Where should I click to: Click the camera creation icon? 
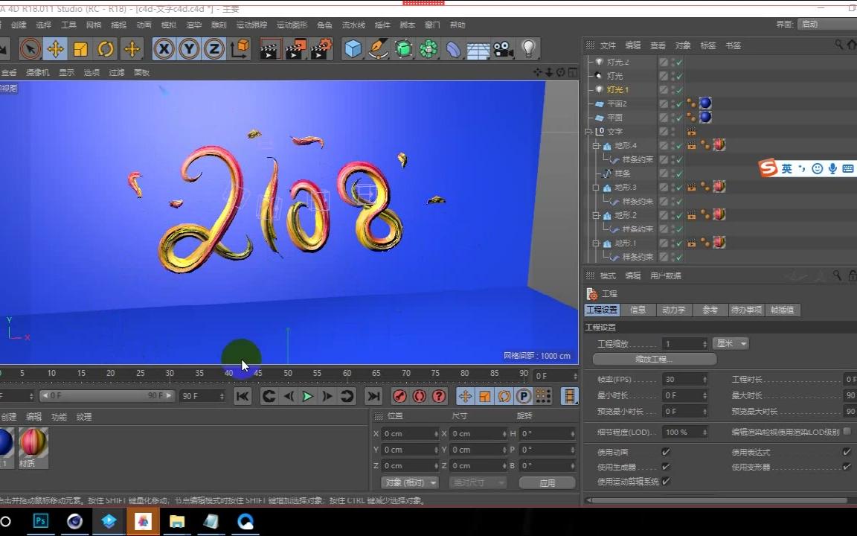pyautogui.click(x=501, y=48)
